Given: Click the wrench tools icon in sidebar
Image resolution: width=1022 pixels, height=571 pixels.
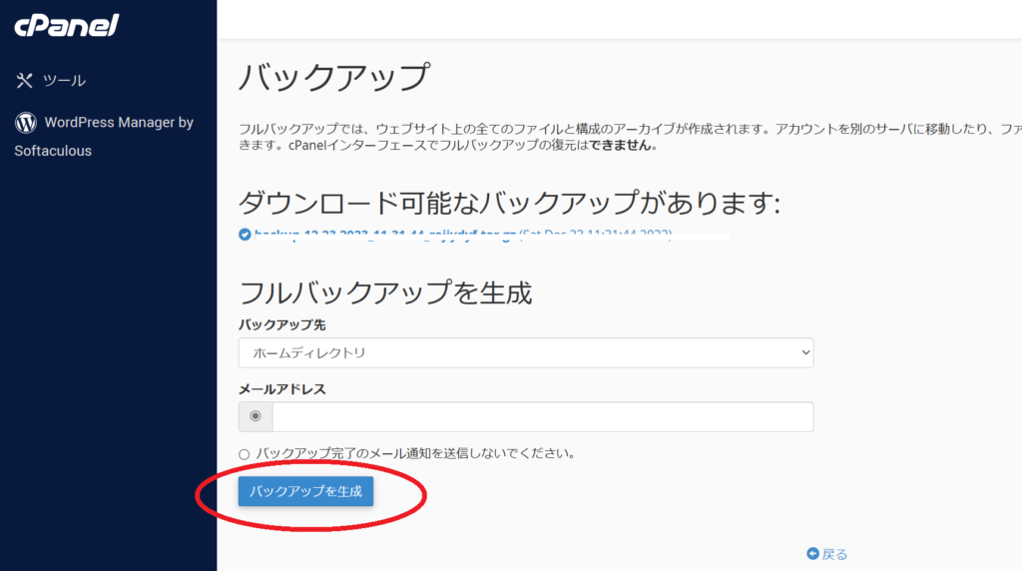Looking at the screenshot, I should pos(25,81).
